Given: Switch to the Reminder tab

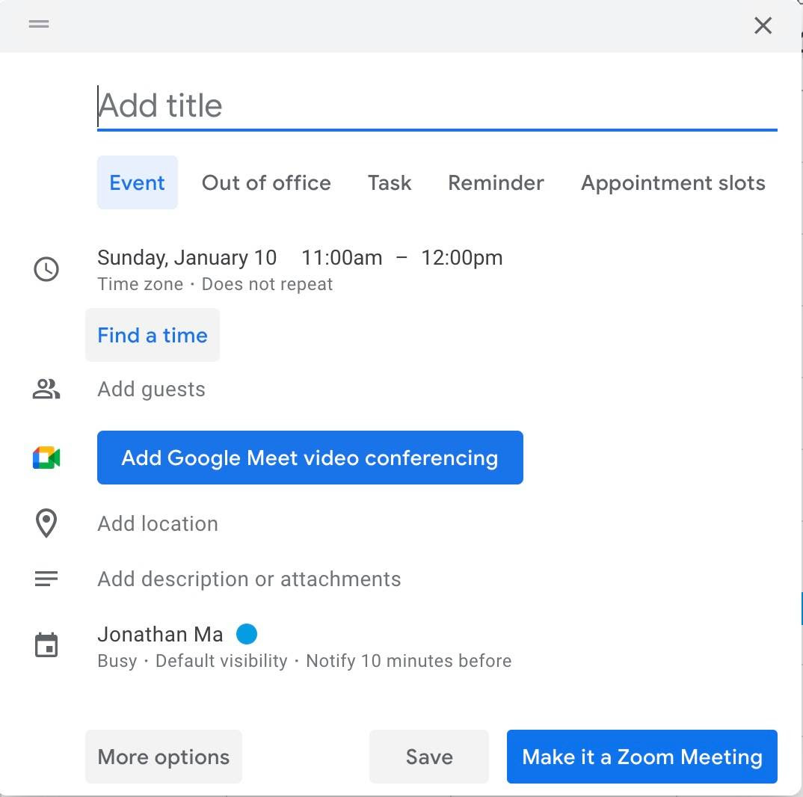Looking at the screenshot, I should click(496, 183).
